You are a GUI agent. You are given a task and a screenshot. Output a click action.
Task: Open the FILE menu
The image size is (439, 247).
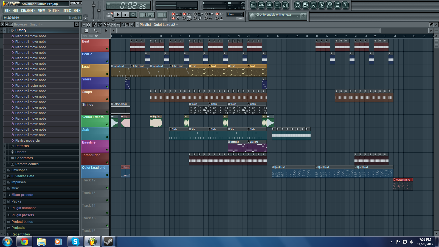(7, 11)
